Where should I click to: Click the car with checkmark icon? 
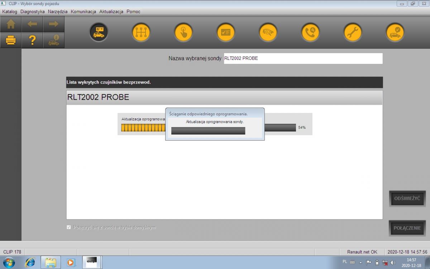point(395,33)
